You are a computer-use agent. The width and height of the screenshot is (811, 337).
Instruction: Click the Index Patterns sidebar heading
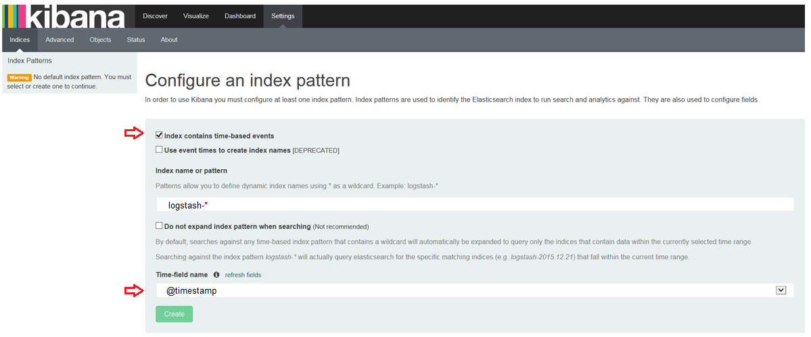coord(30,61)
